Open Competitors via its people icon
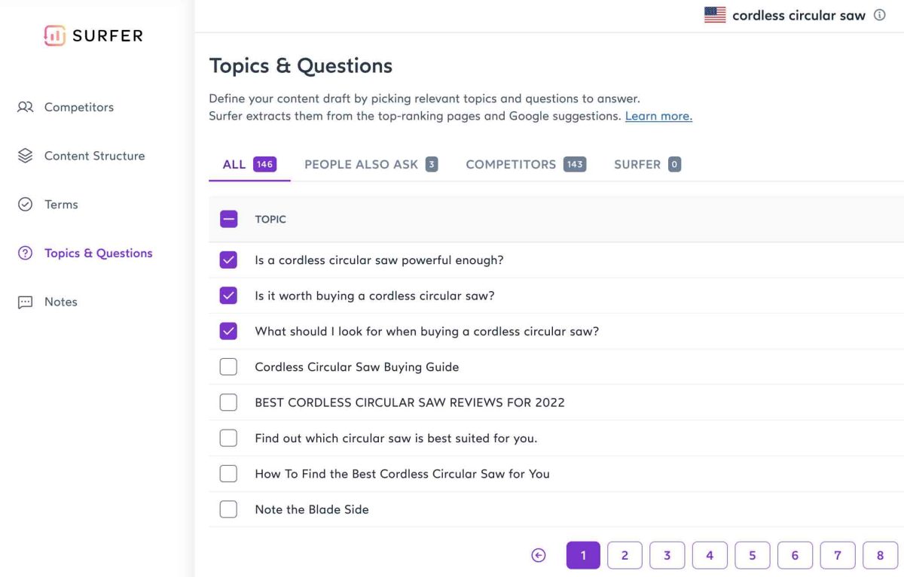Viewport: 904px width, 577px height. click(x=26, y=108)
